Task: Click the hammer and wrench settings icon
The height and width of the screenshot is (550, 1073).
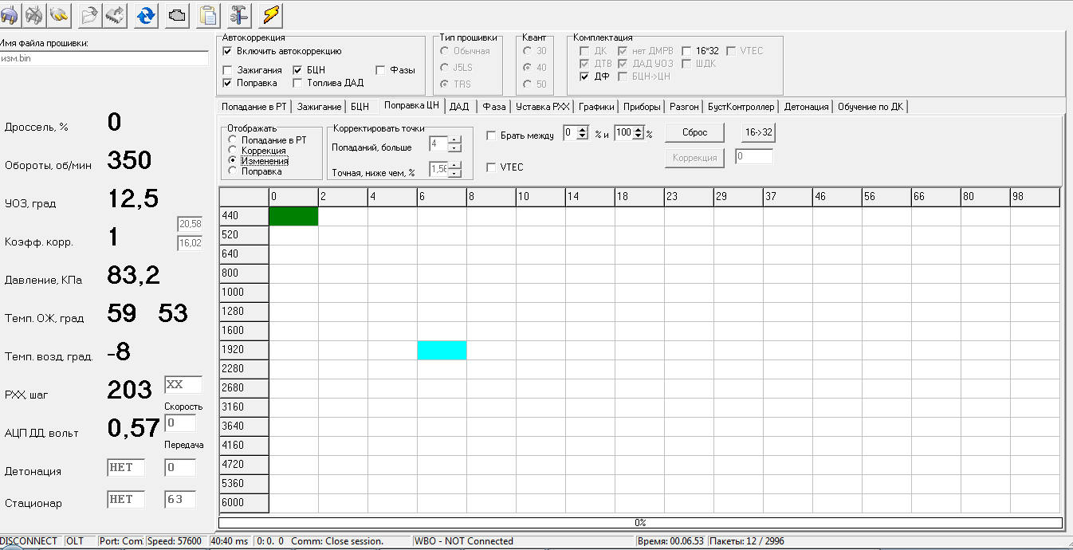Action: coord(239,14)
